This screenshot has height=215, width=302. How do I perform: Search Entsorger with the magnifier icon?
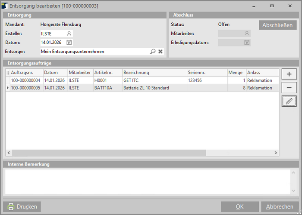[153, 52]
